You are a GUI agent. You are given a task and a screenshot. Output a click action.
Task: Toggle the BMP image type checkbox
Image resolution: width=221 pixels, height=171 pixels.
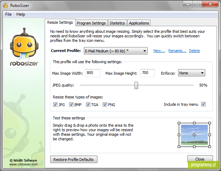(71, 104)
